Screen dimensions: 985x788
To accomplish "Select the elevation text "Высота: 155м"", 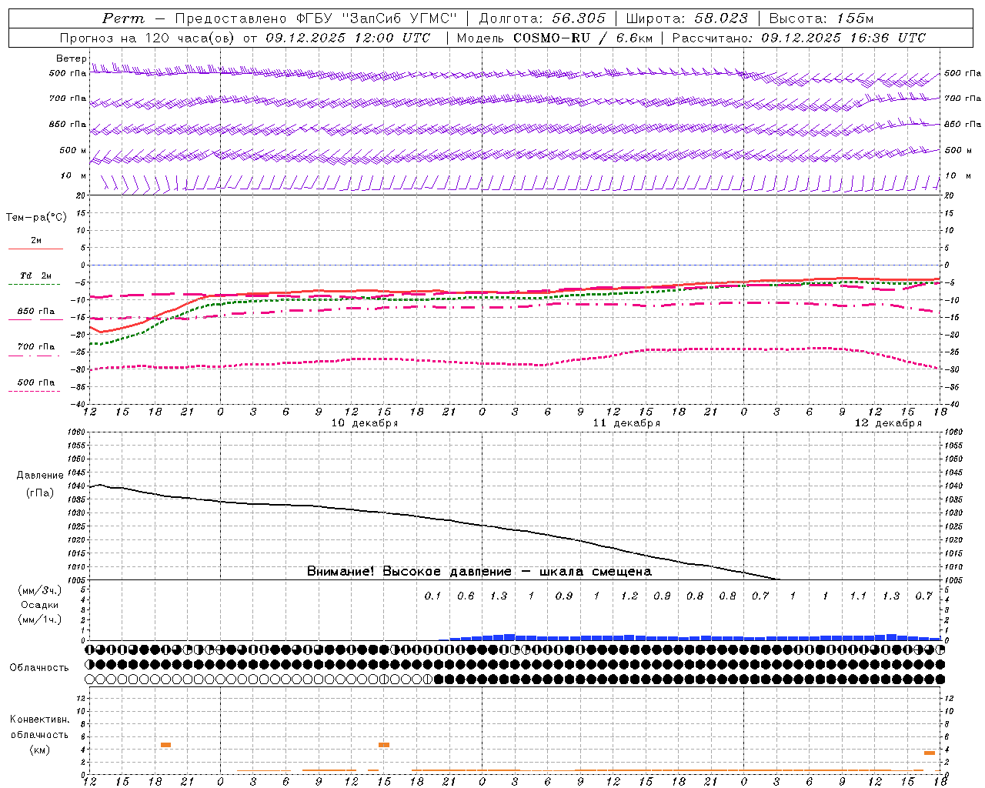I will (x=821, y=18).
